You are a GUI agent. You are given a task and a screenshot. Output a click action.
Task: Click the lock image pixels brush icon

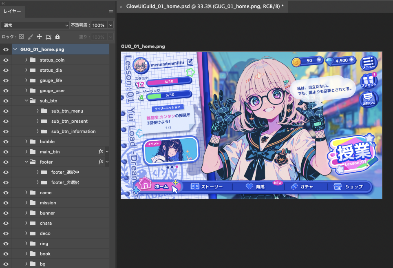click(31, 37)
